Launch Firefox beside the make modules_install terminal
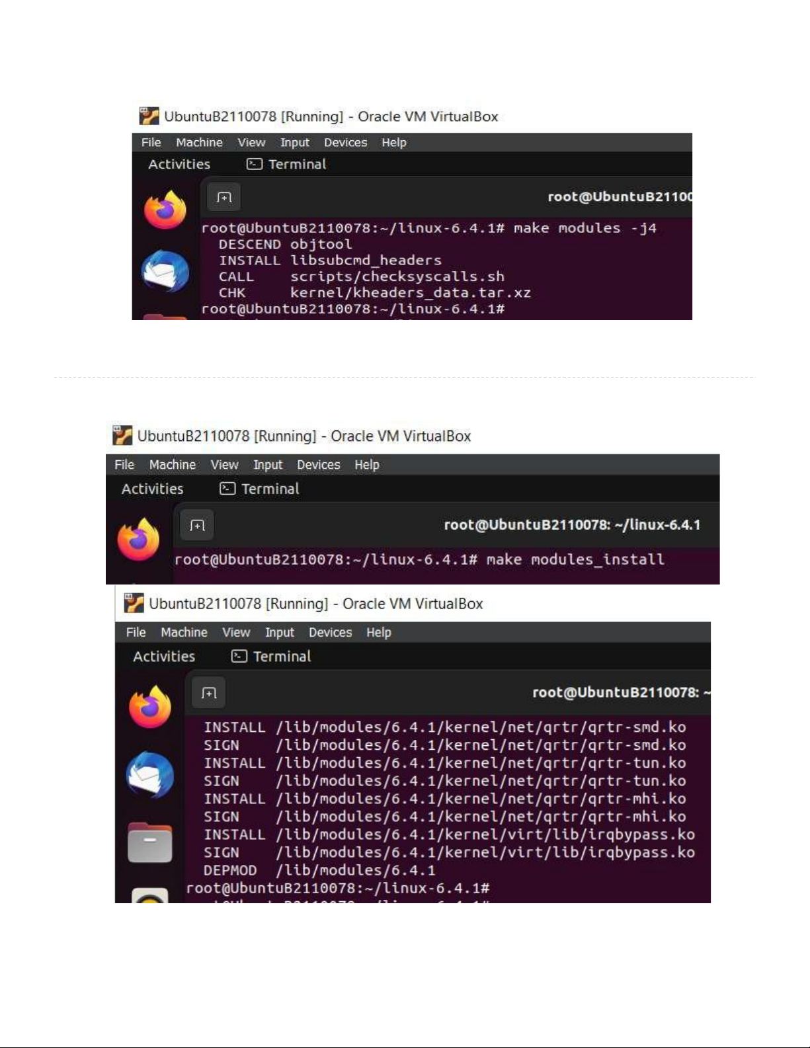810x1048 pixels. click(139, 539)
